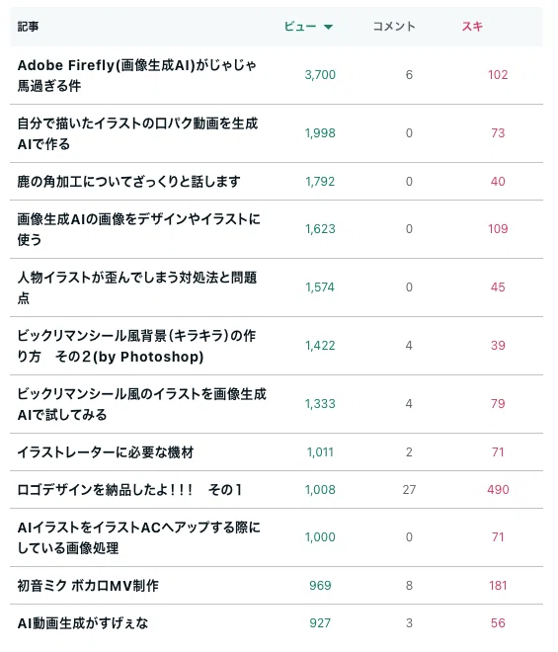Viewport: 558px width, 652px height.
Task: Open the 人物イラストが歪んでしまう article
Action: [x=137, y=287]
